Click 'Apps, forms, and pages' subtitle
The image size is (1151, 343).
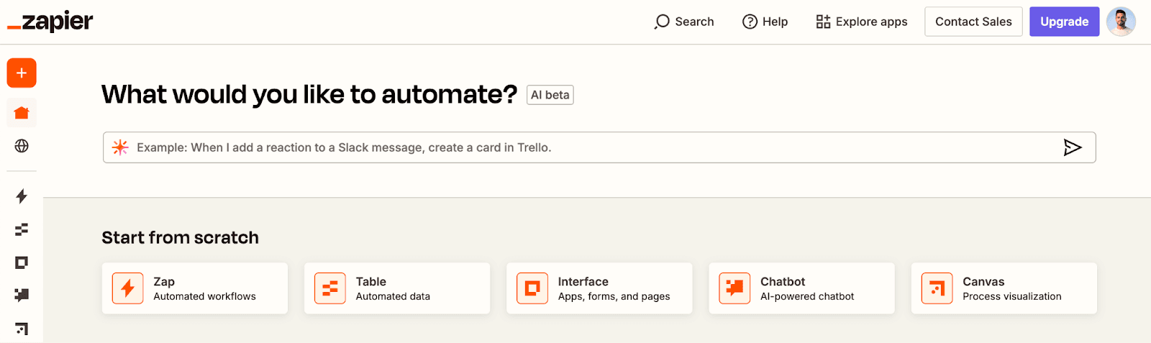coord(614,296)
